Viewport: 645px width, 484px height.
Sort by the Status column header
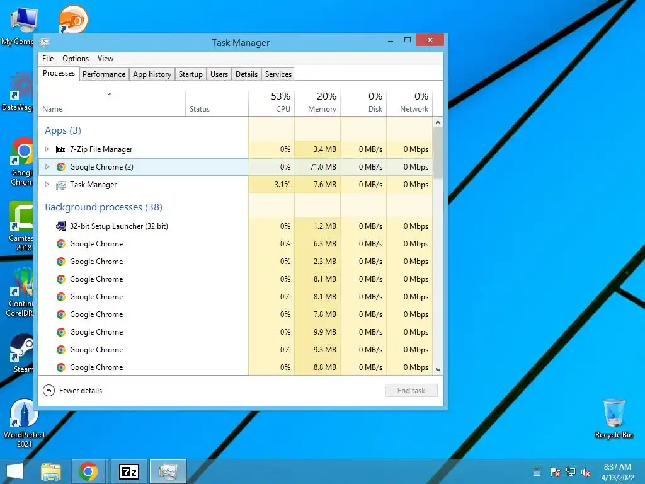(x=217, y=103)
